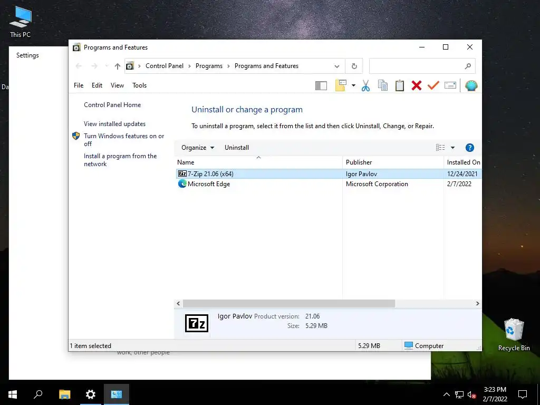540x405 pixels.
Task: Show hidden system tray icons
Action: tap(446, 394)
